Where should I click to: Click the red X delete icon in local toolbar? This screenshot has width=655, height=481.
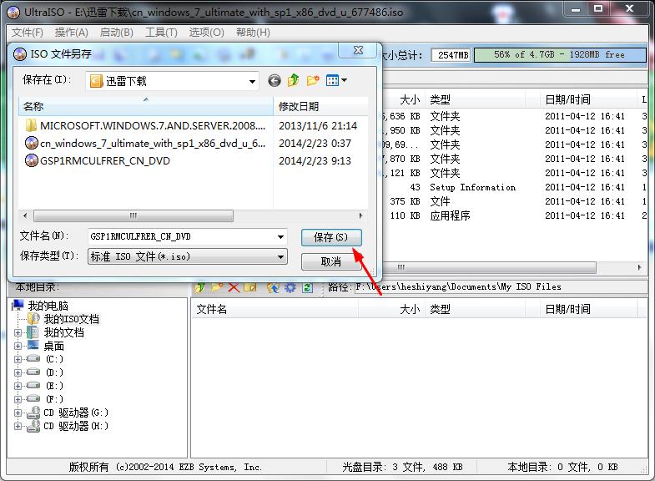pyautogui.click(x=234, y=287)
